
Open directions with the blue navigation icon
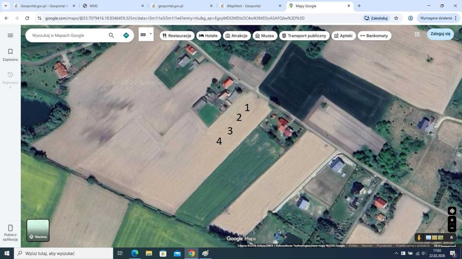coord(126,35)
